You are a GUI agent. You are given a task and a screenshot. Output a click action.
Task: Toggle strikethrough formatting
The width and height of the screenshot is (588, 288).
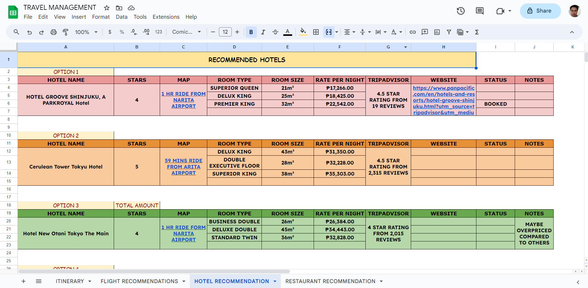click(275, 32)
